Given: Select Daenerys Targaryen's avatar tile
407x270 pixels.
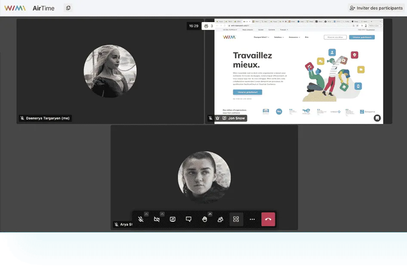Looking at the screenshot, I should coord(110,71).
